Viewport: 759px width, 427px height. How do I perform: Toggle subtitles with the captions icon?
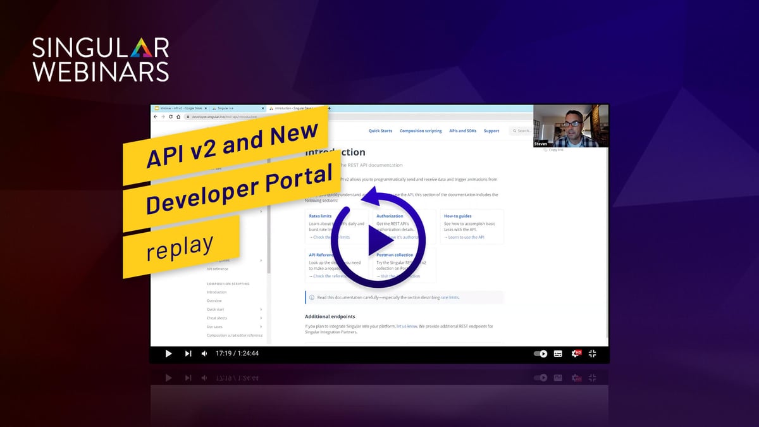pos(558,354)
